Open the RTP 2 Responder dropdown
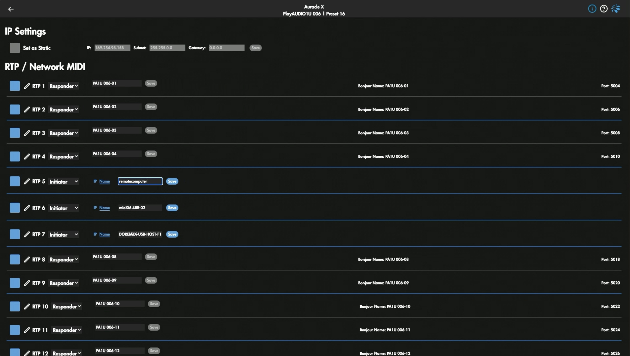The image size is (630, 356). coord(64,110)
